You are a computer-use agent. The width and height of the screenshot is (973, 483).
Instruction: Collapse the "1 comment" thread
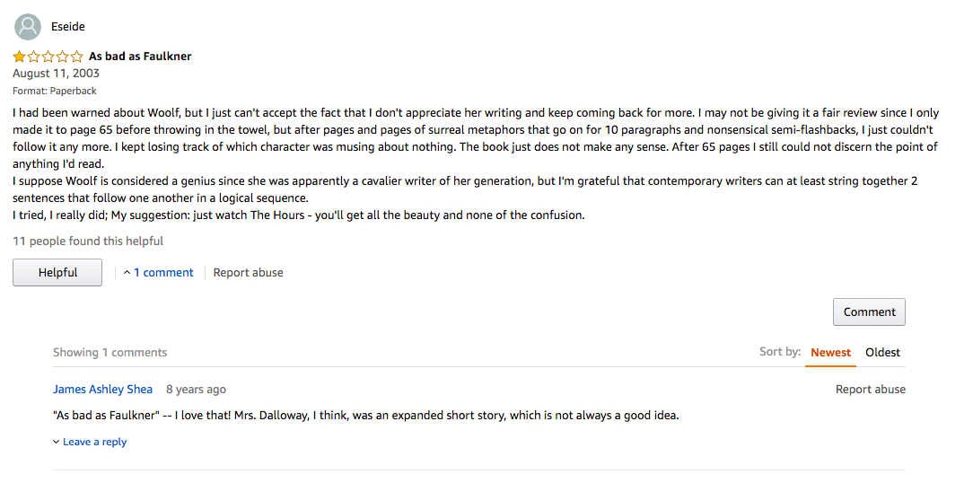pyautogui.click(x=158, y=273)
